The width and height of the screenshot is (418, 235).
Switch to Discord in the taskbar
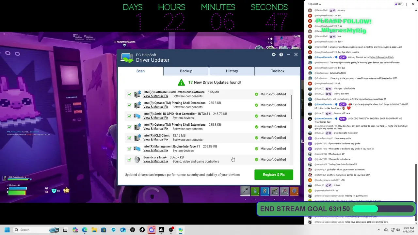152,230
